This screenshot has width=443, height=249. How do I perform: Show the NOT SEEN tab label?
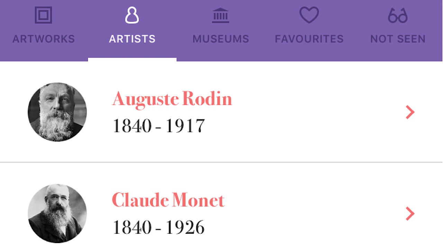click(398, 39)
